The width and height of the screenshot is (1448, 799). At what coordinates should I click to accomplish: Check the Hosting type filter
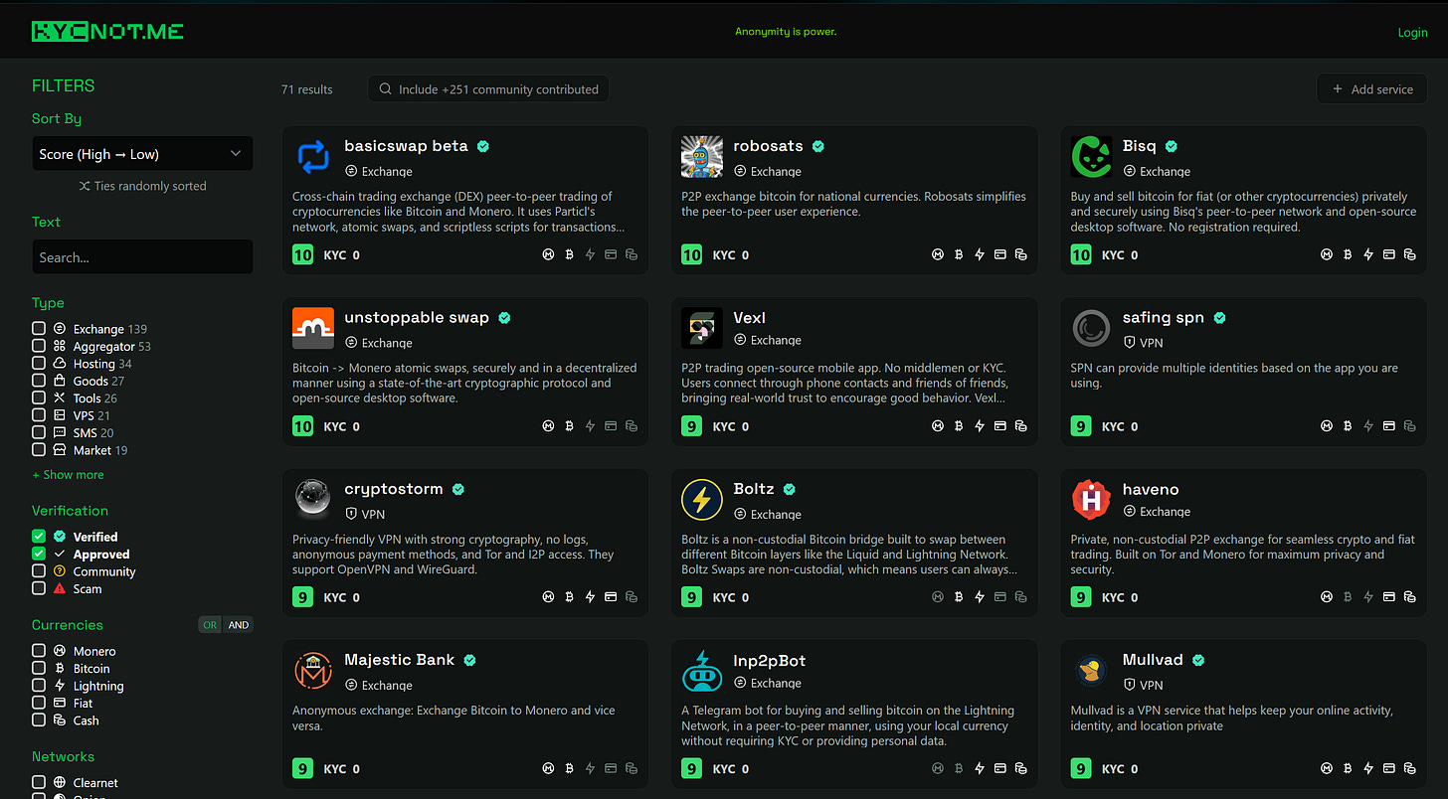39,364
